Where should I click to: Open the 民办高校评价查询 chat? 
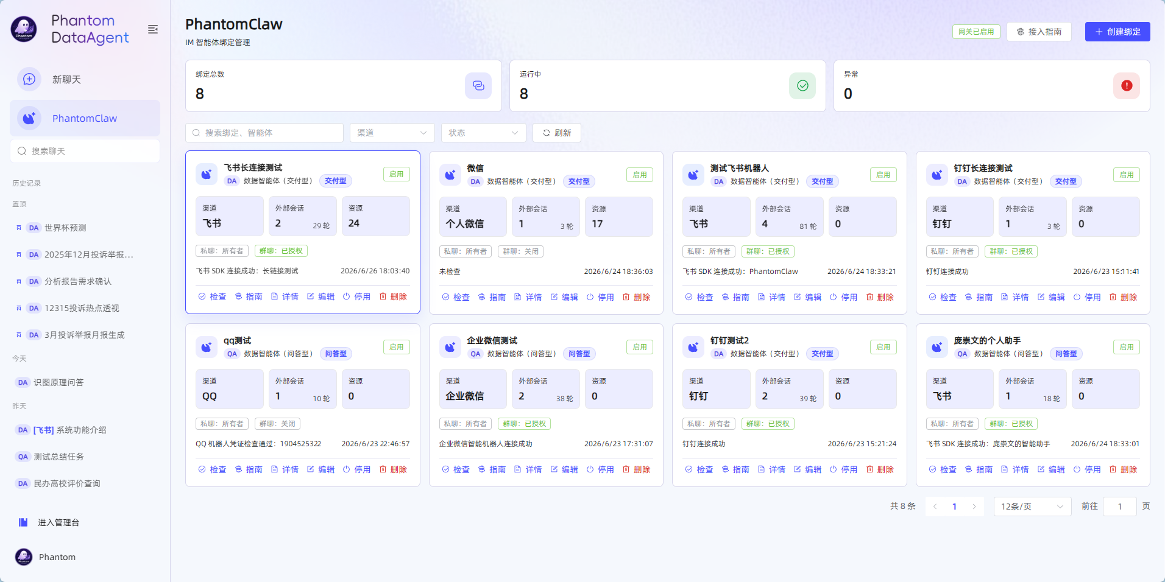[85, 483]
